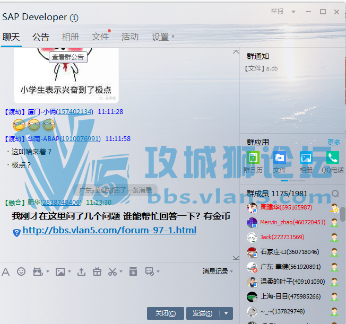Search group members with magnifier icon
Screen dimensions: 346x324
tap(335, 194)
